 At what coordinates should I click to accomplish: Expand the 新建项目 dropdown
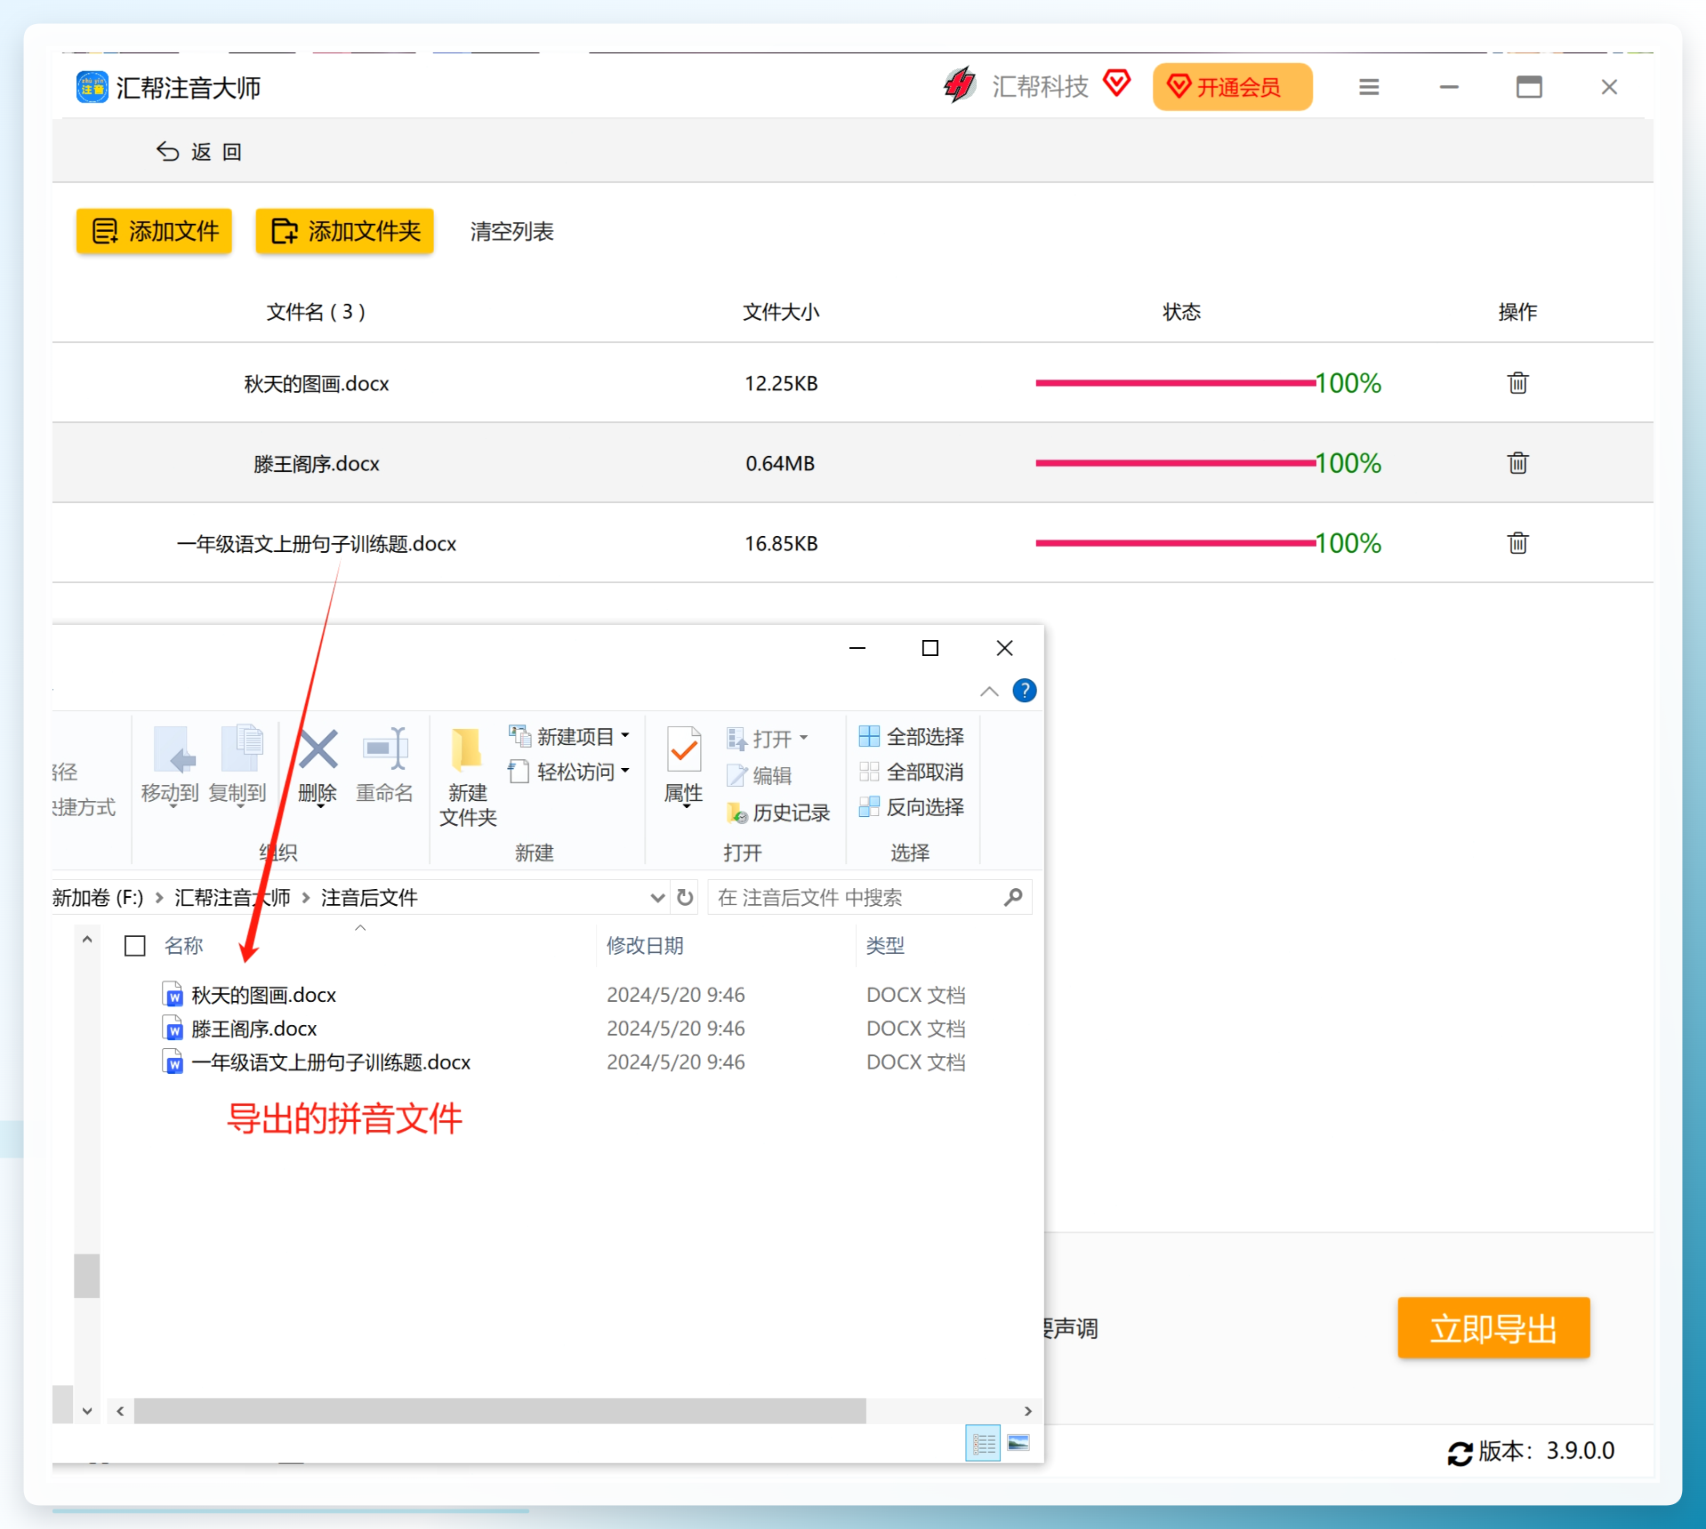tap(625, 736)
